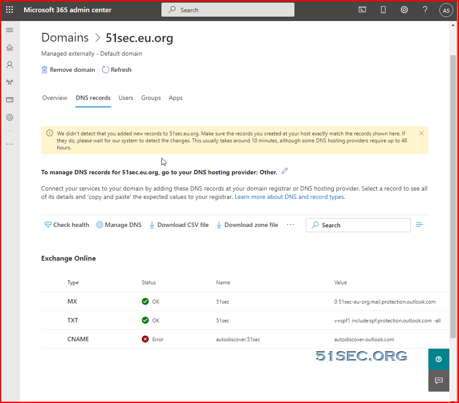Click the Download CSV file arrow icon
The height and width of the screenshot is (403, 459).
(x=152, y=225)
